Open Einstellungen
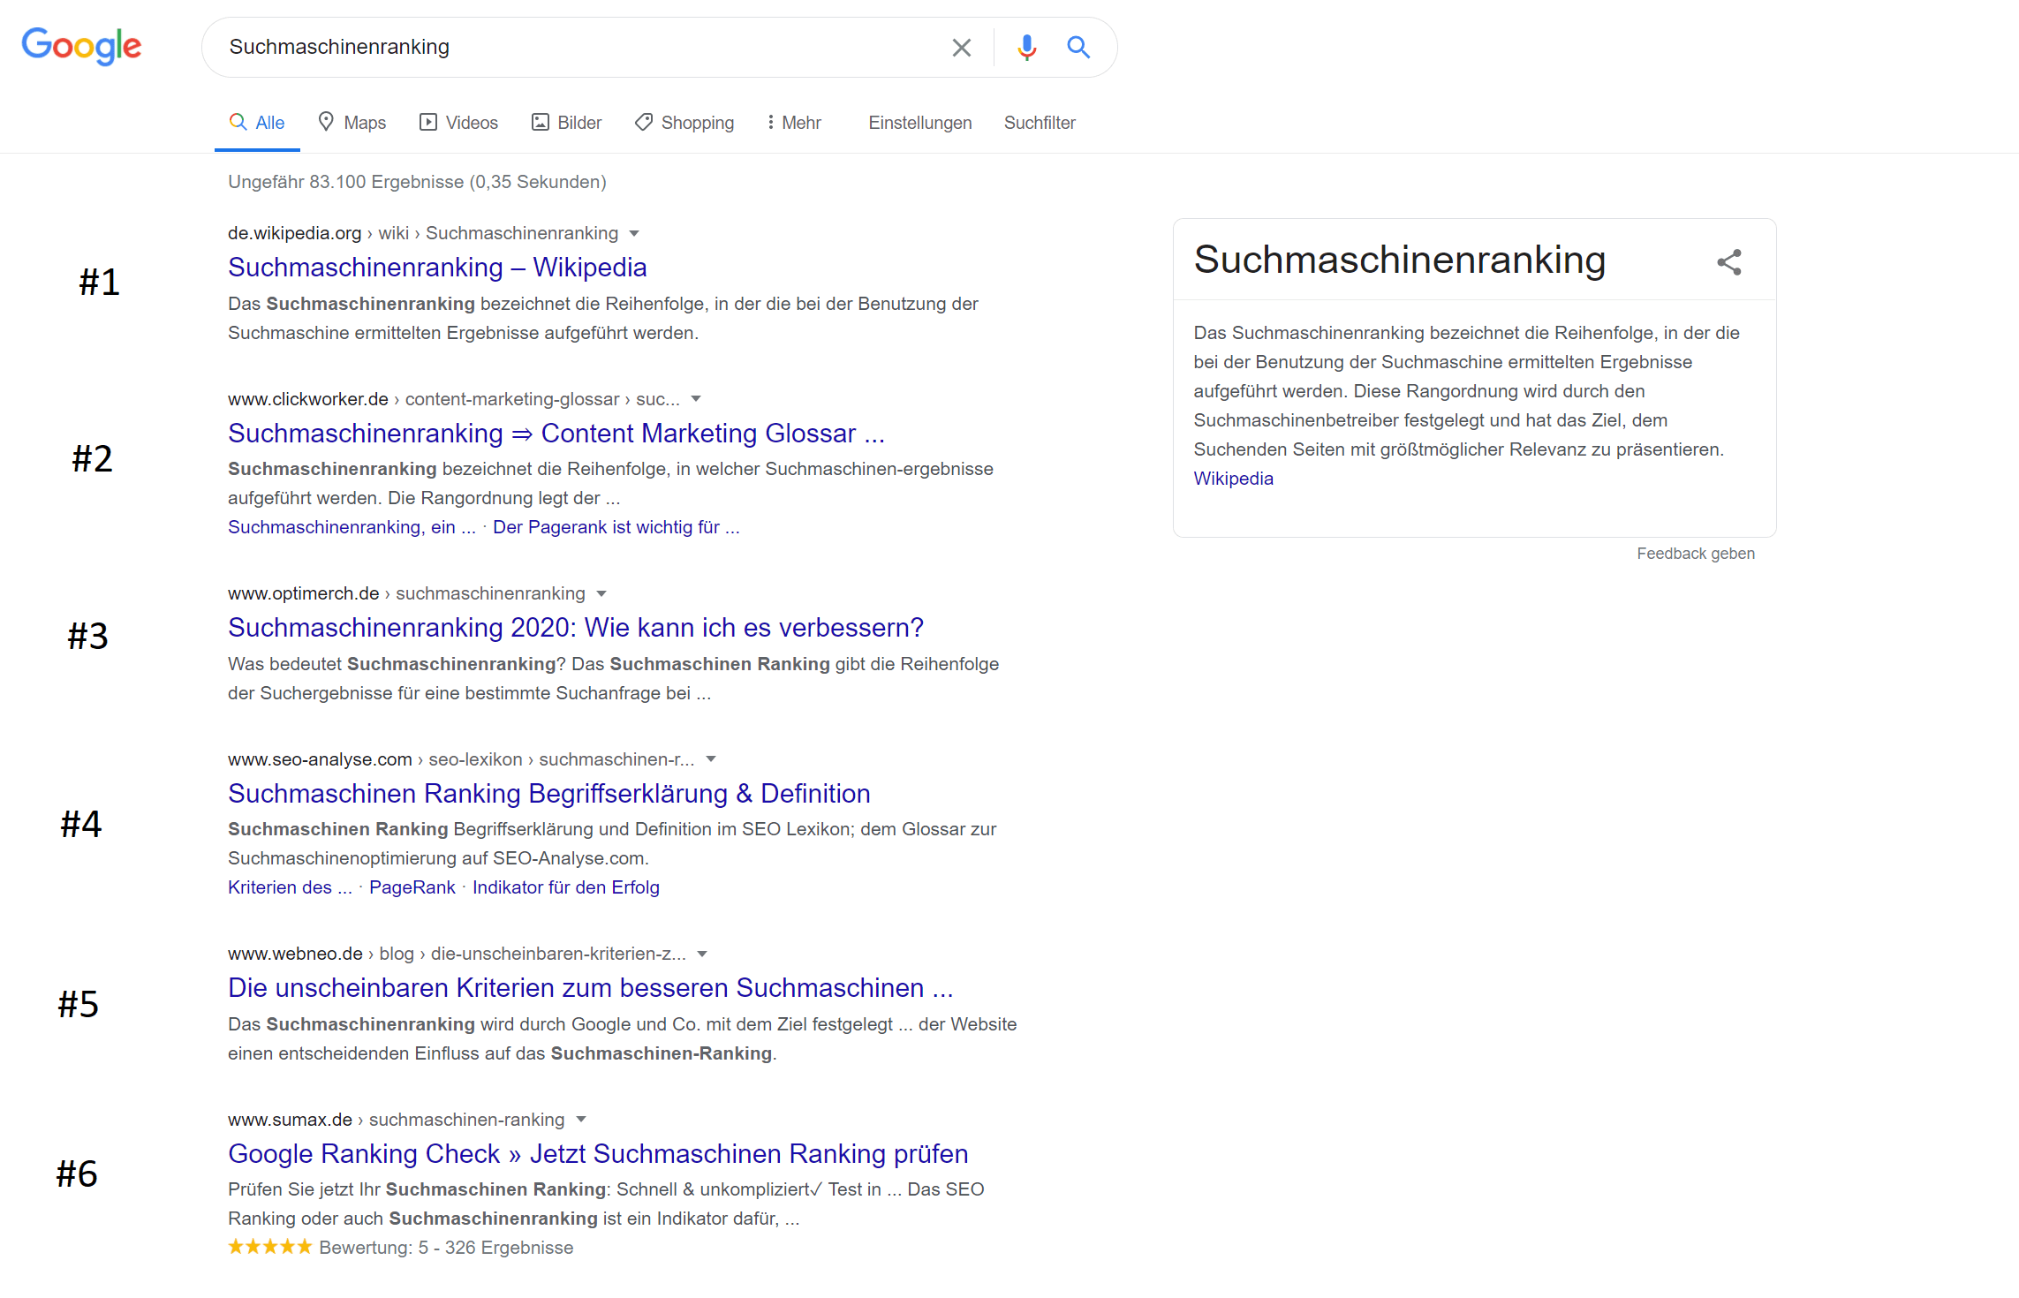Screen dimensions: 2019x1298 (x=919, y=123)
